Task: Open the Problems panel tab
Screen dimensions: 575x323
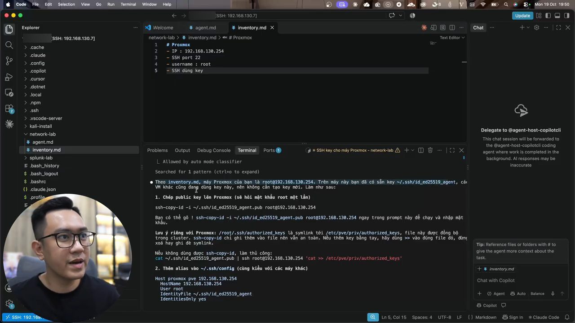Action: tap(157, 150)
